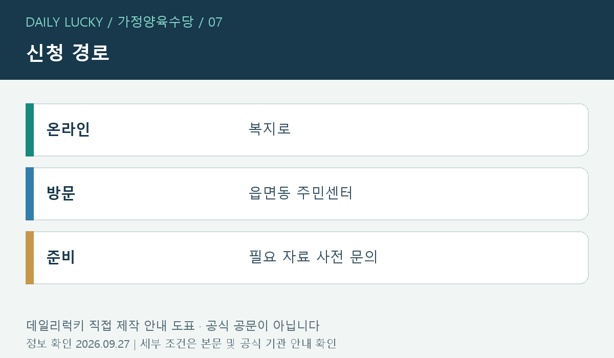The height and width of the screenshot is (358, 614).
Task: Click the 방문 label heading
Action: (61, 193)
